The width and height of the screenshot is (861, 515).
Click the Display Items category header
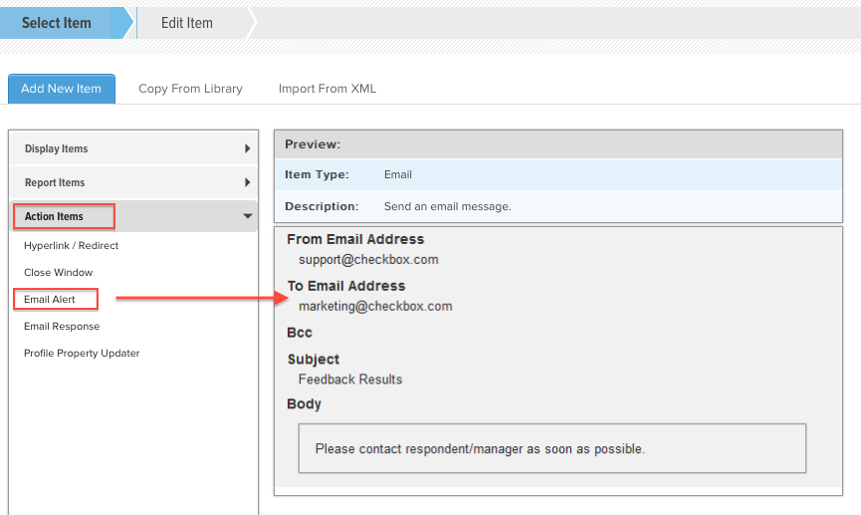[133, 148]
